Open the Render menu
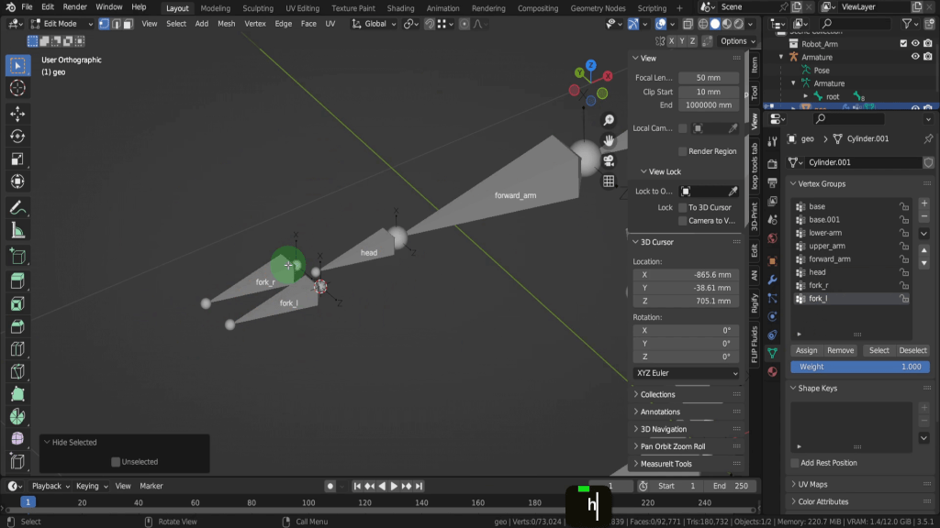This screenshot has height=528, width=940. [74, 7]
